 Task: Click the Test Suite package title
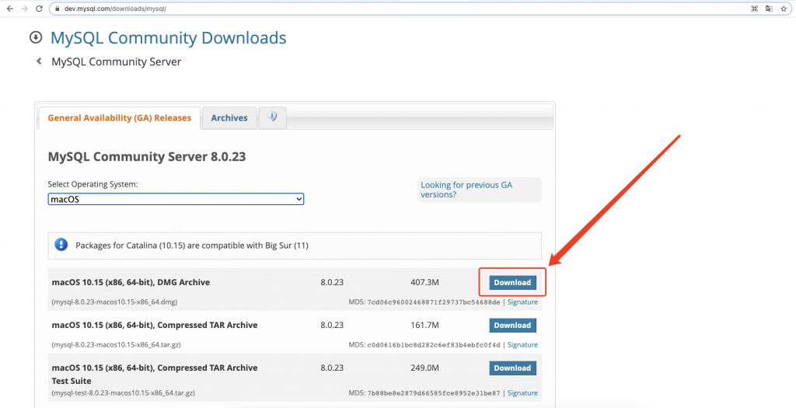(x=155, y=374)
